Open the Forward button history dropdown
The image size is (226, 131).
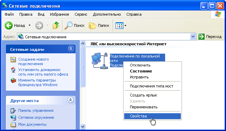point(47,25)
